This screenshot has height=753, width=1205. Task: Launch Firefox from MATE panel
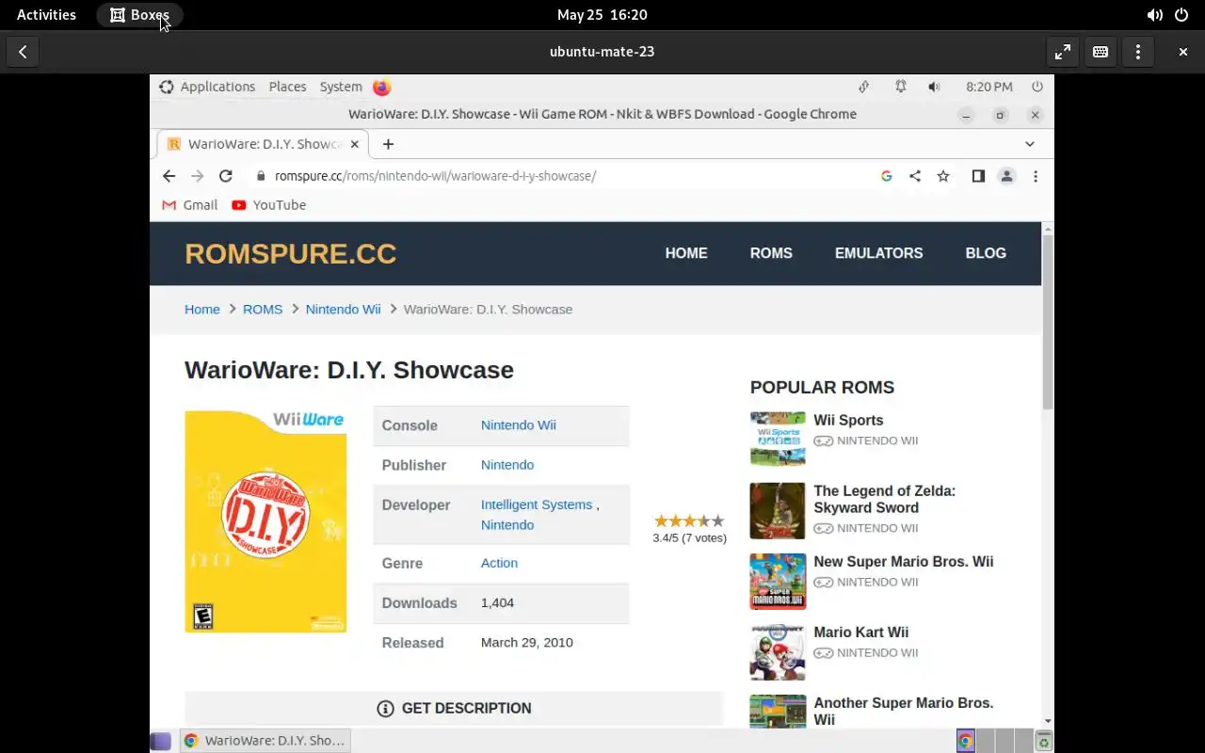click(x=381, y=87)
